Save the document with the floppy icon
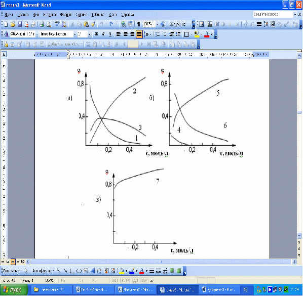Screen dimensions: 303x296 [x=20, y=24]
